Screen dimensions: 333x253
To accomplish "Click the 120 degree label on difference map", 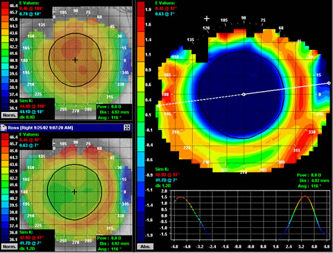I will pos(206,28).
